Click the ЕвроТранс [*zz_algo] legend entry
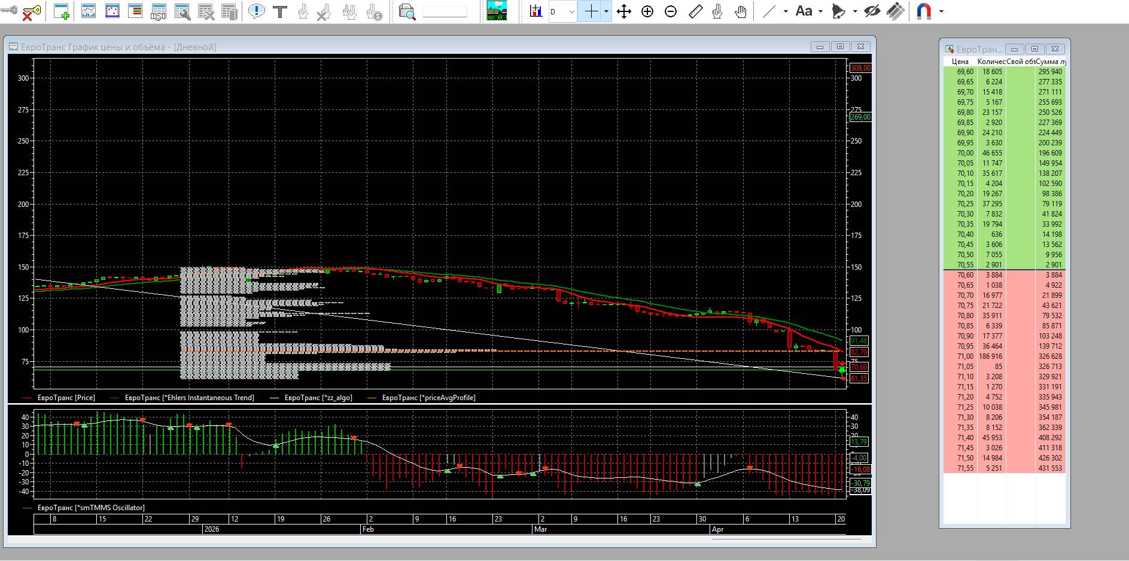 click(x=311, y=398)
